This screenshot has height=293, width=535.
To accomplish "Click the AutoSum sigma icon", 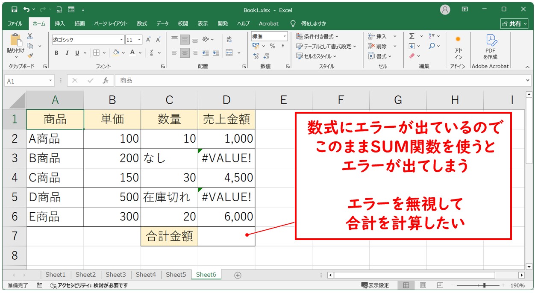I will [x=412, y=36].
